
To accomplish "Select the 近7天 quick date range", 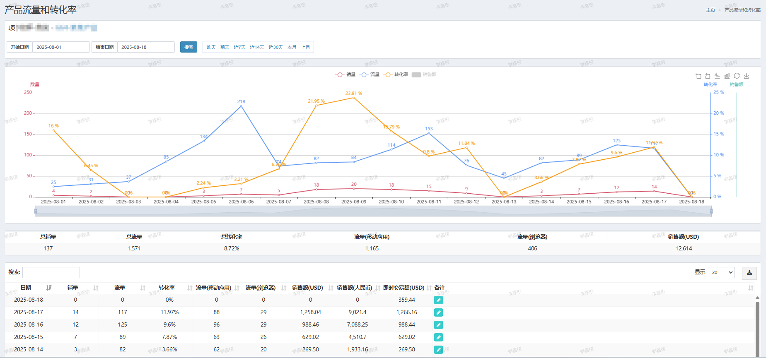I will click(x=239, y=47).
